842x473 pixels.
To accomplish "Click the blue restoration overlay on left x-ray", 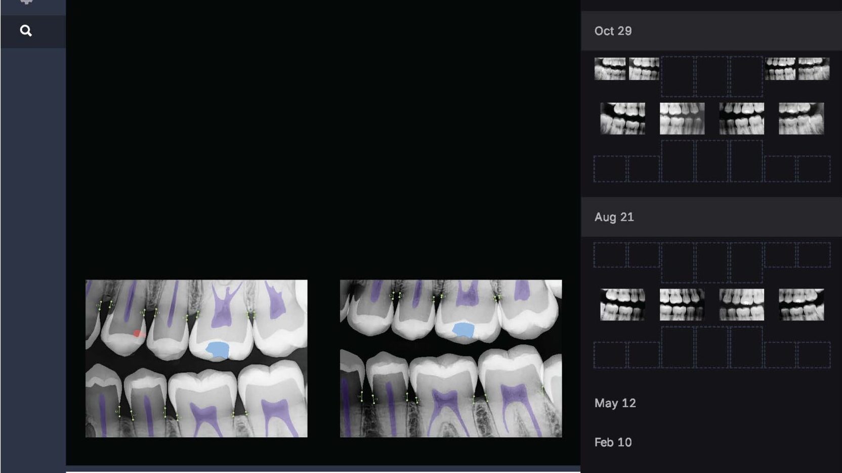I will pos(218,350).
